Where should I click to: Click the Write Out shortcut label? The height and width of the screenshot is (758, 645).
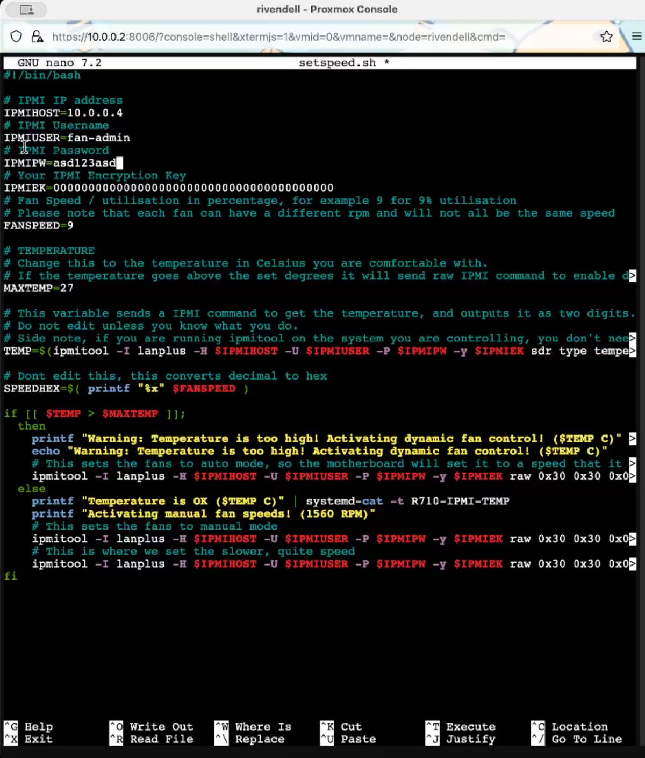(161, 727)
